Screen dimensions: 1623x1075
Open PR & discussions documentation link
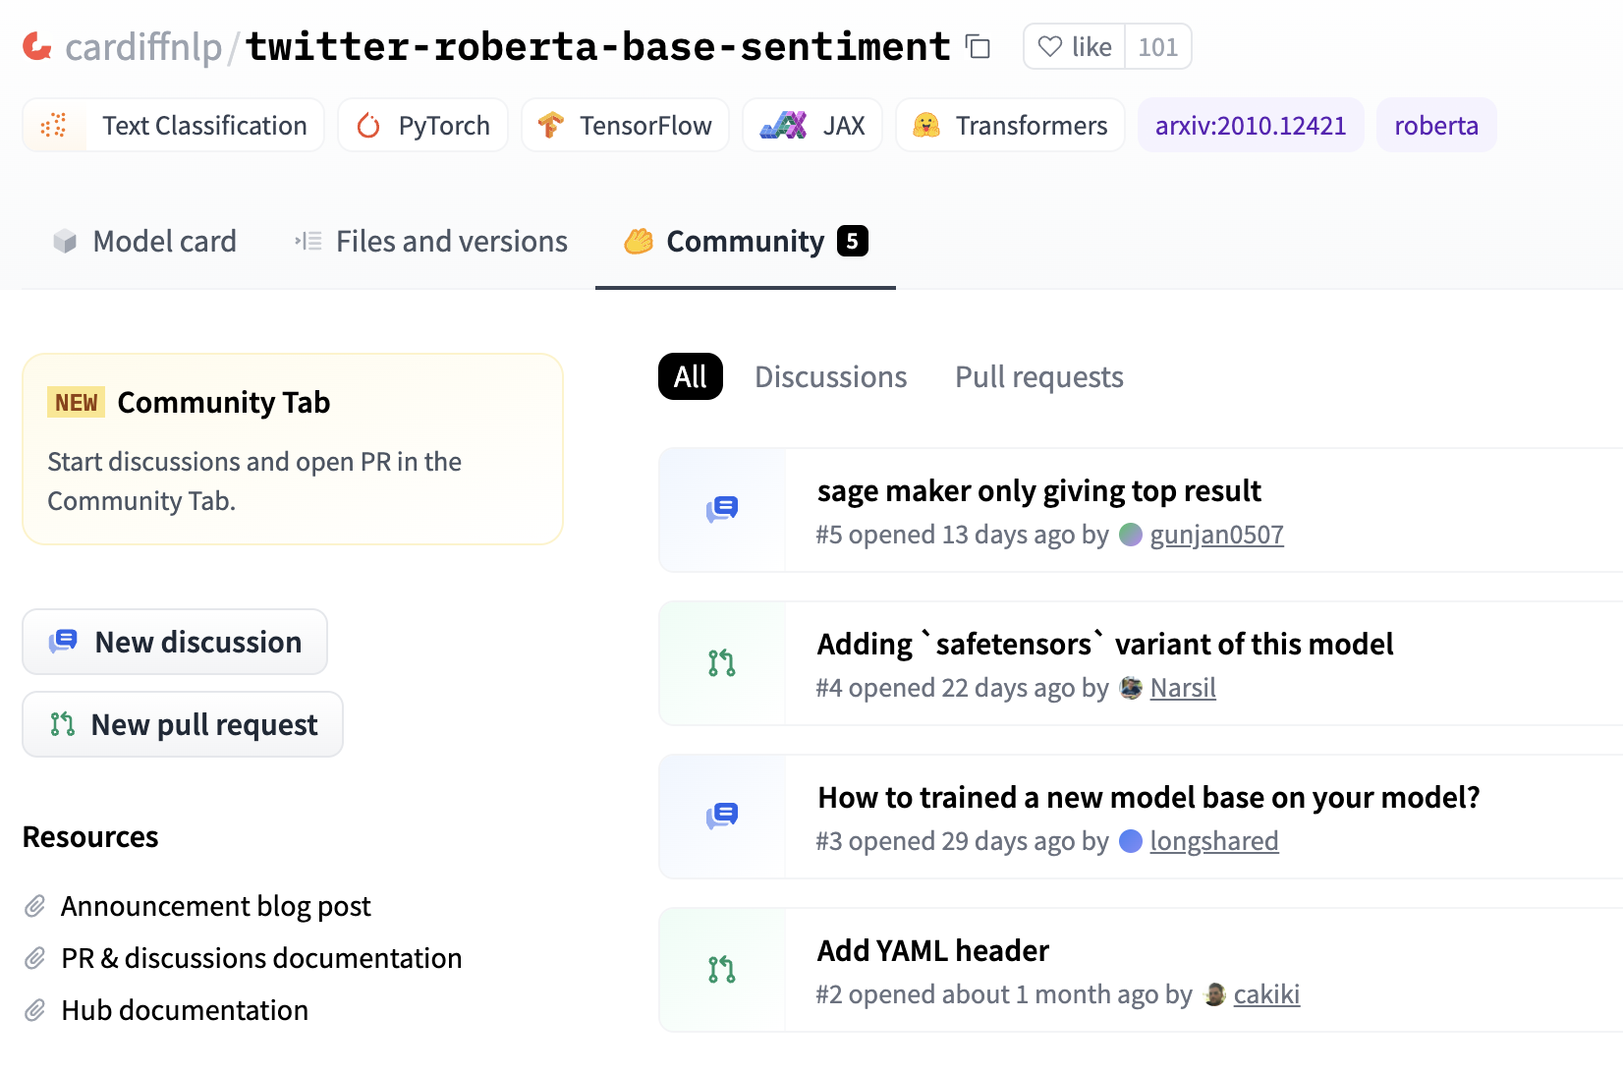pos(261,957)
